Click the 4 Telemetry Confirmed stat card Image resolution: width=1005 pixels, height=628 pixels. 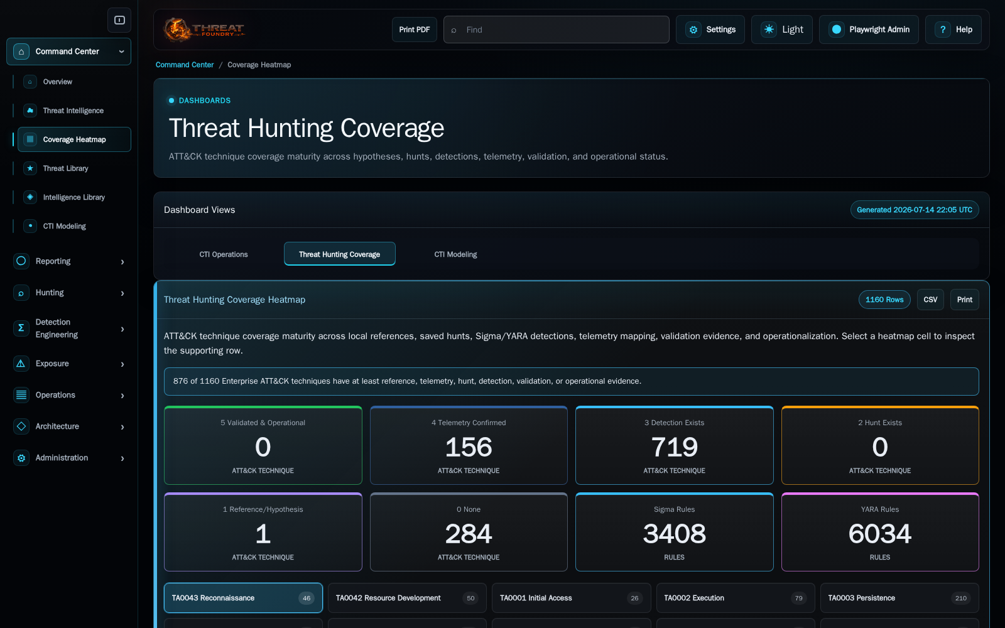[x=469, y=445]
